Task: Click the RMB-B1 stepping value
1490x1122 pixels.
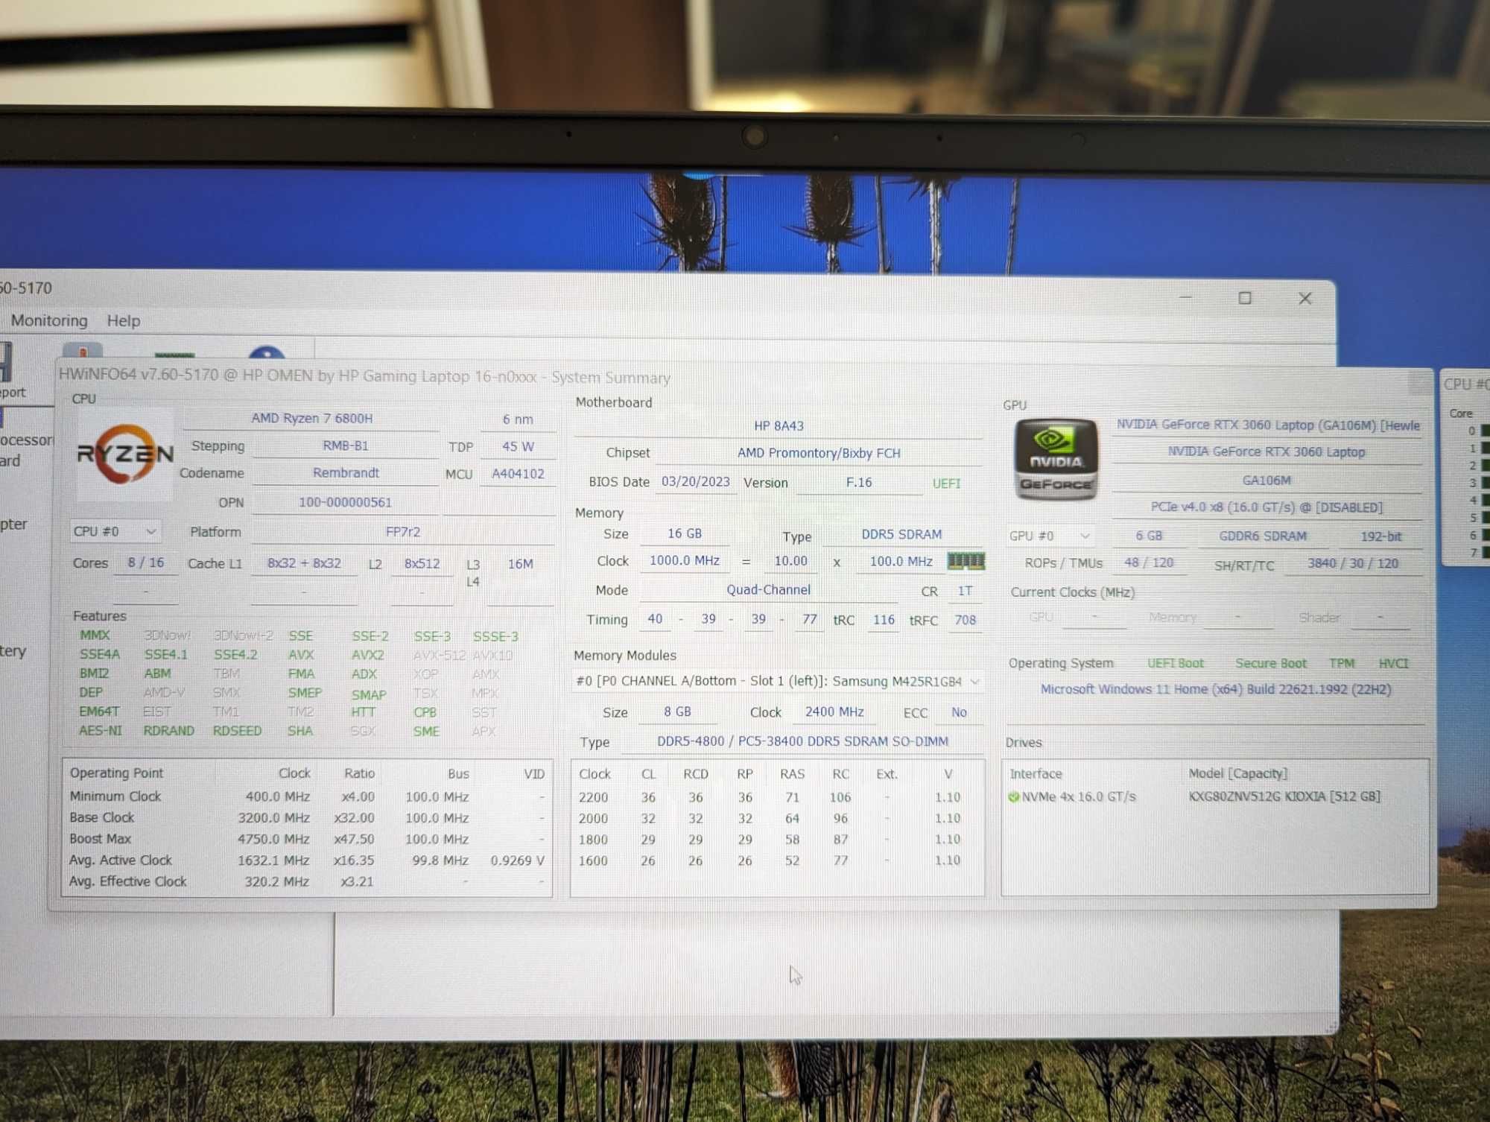Action: pos(346,446)
